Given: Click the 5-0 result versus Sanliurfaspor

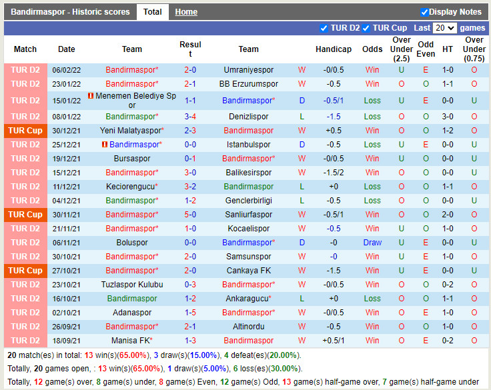Looking at the screenshot, I should tap(190, 215).
